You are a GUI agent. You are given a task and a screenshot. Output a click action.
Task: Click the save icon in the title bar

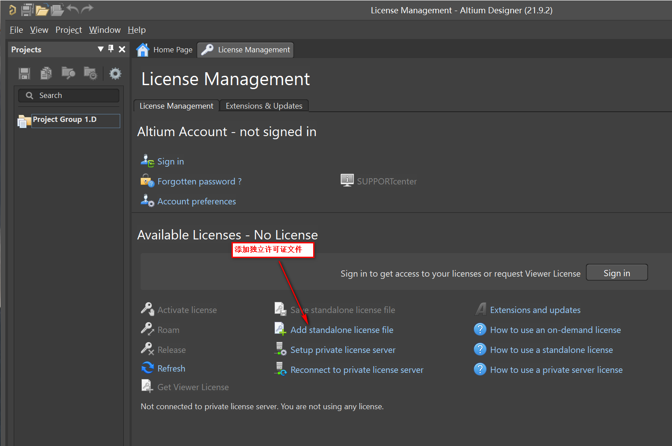pyautogui.click(x=28, y=9)
